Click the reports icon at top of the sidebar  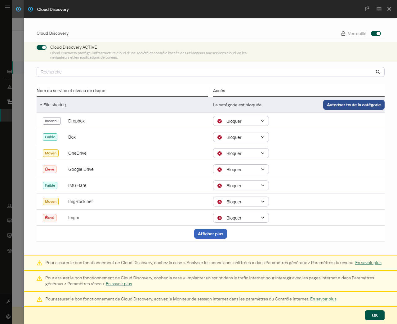click(9, 72)
